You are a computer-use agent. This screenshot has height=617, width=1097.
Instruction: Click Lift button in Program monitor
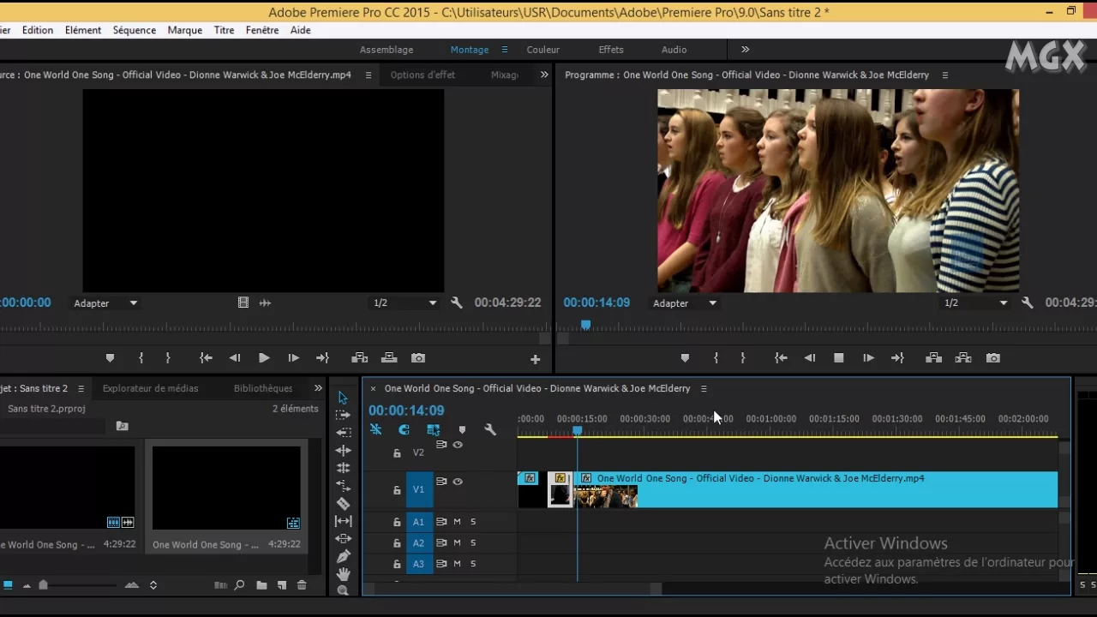click(934, 358)
